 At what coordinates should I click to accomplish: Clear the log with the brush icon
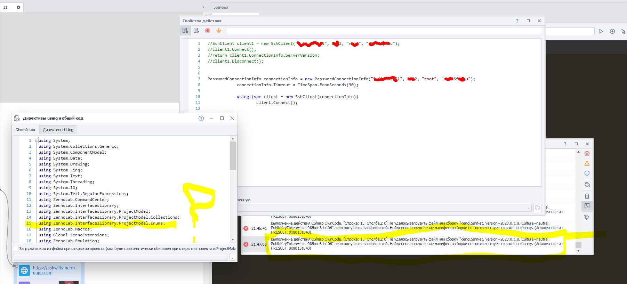point(587,217)
